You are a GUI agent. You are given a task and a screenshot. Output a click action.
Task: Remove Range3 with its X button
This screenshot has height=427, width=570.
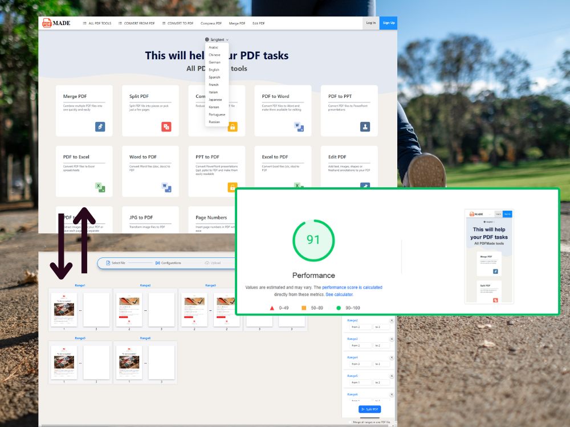point(392,339)
